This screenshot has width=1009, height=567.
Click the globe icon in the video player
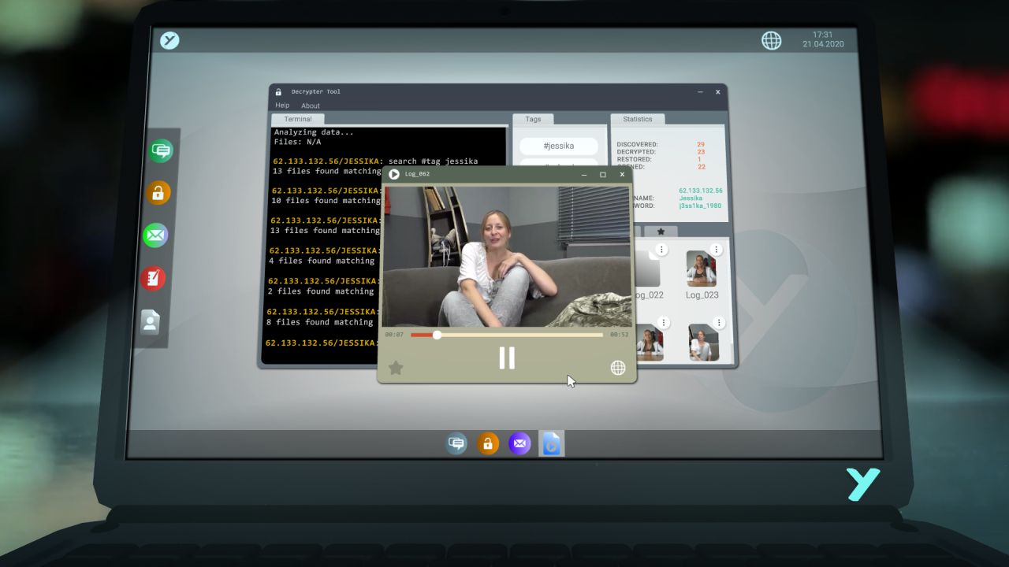tap(618, 368)
